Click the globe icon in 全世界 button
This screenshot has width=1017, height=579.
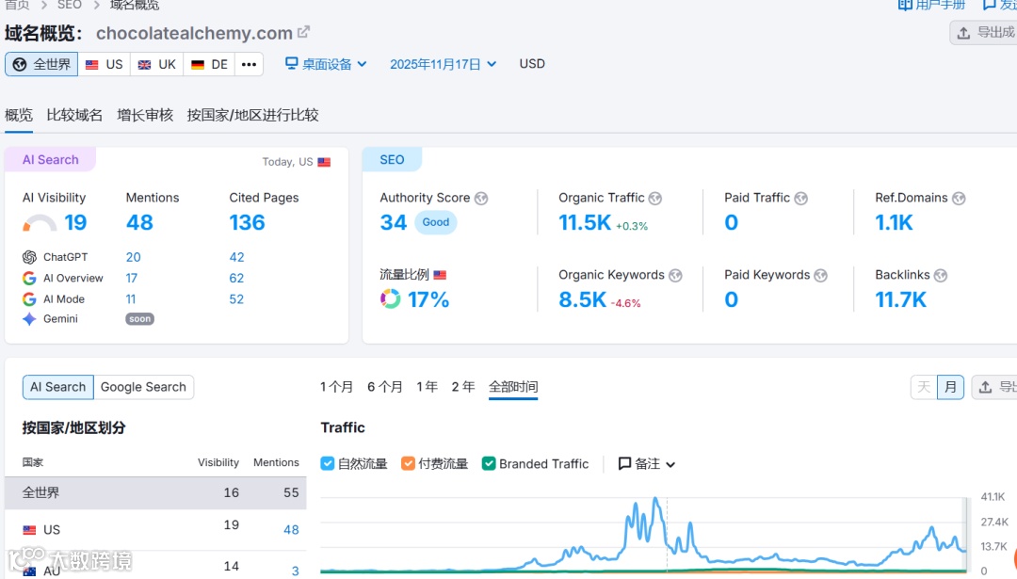pos(20,64)
